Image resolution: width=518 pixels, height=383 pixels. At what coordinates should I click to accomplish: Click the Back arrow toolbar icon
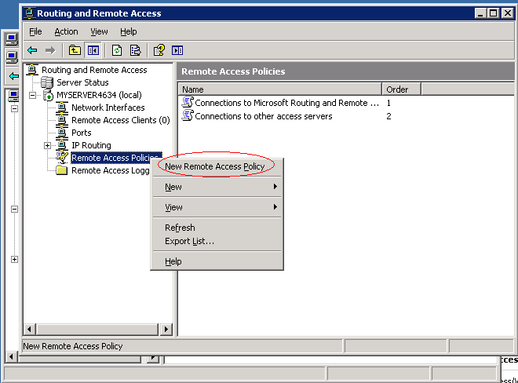pyautogui.click(x=32, y=50)
